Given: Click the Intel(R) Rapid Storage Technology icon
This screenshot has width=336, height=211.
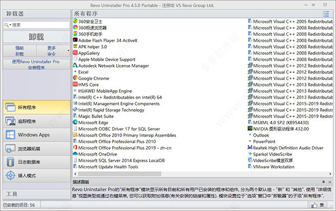Looking at the screenshot, I should [x=75, y=110].
